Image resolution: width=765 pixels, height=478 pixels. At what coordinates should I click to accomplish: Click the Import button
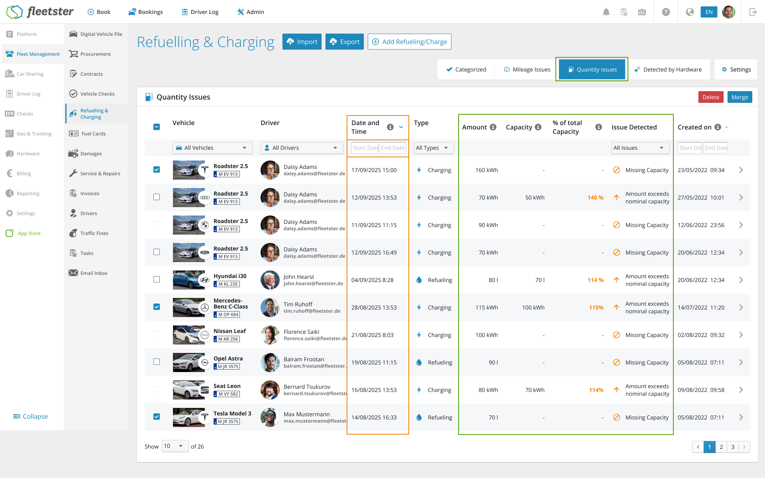[x=302, y=41]
